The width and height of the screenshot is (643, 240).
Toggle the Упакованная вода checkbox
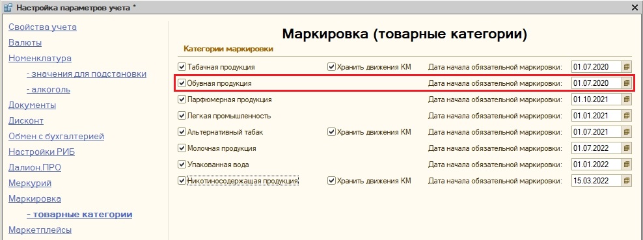(182, 165)
